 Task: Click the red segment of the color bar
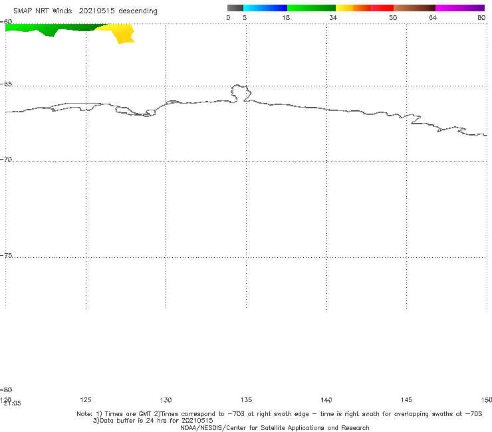tap(382, 8)
